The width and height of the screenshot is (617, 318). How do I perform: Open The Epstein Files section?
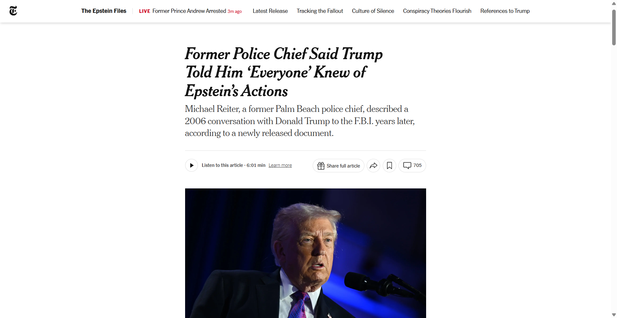tap(104, 11)
